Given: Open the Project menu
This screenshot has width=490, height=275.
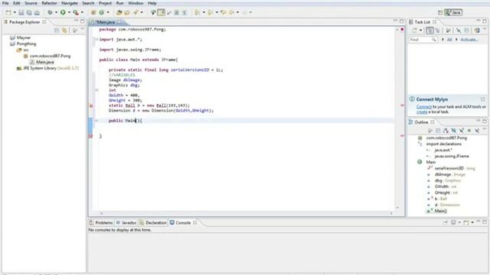Looking at the screenshot, I should pos(105,3).
